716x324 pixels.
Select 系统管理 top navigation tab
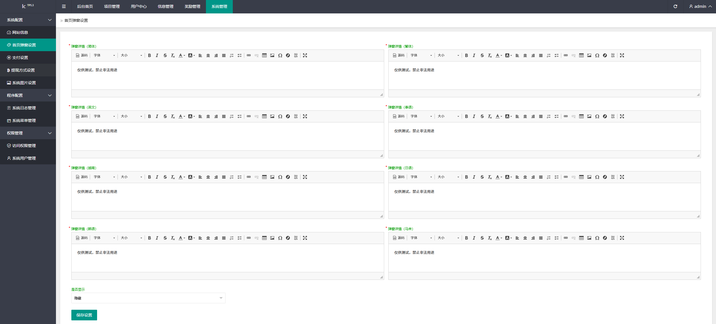pos(219,6)
